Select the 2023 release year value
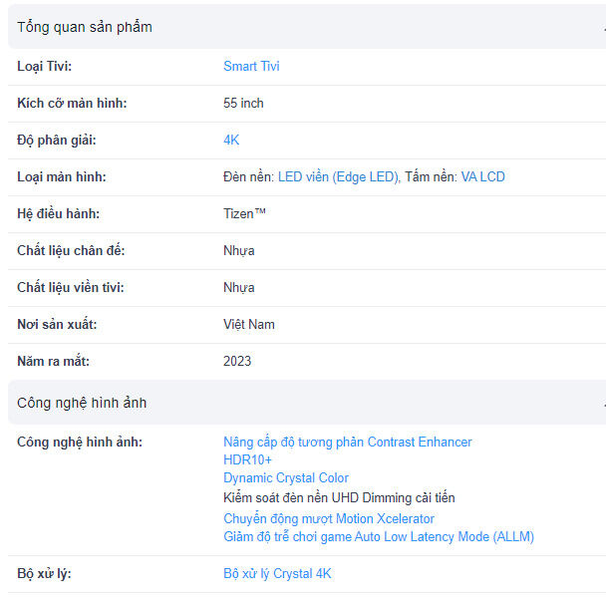Image resolution: width=606 pixels, height=598 pixels. [237, 362]
